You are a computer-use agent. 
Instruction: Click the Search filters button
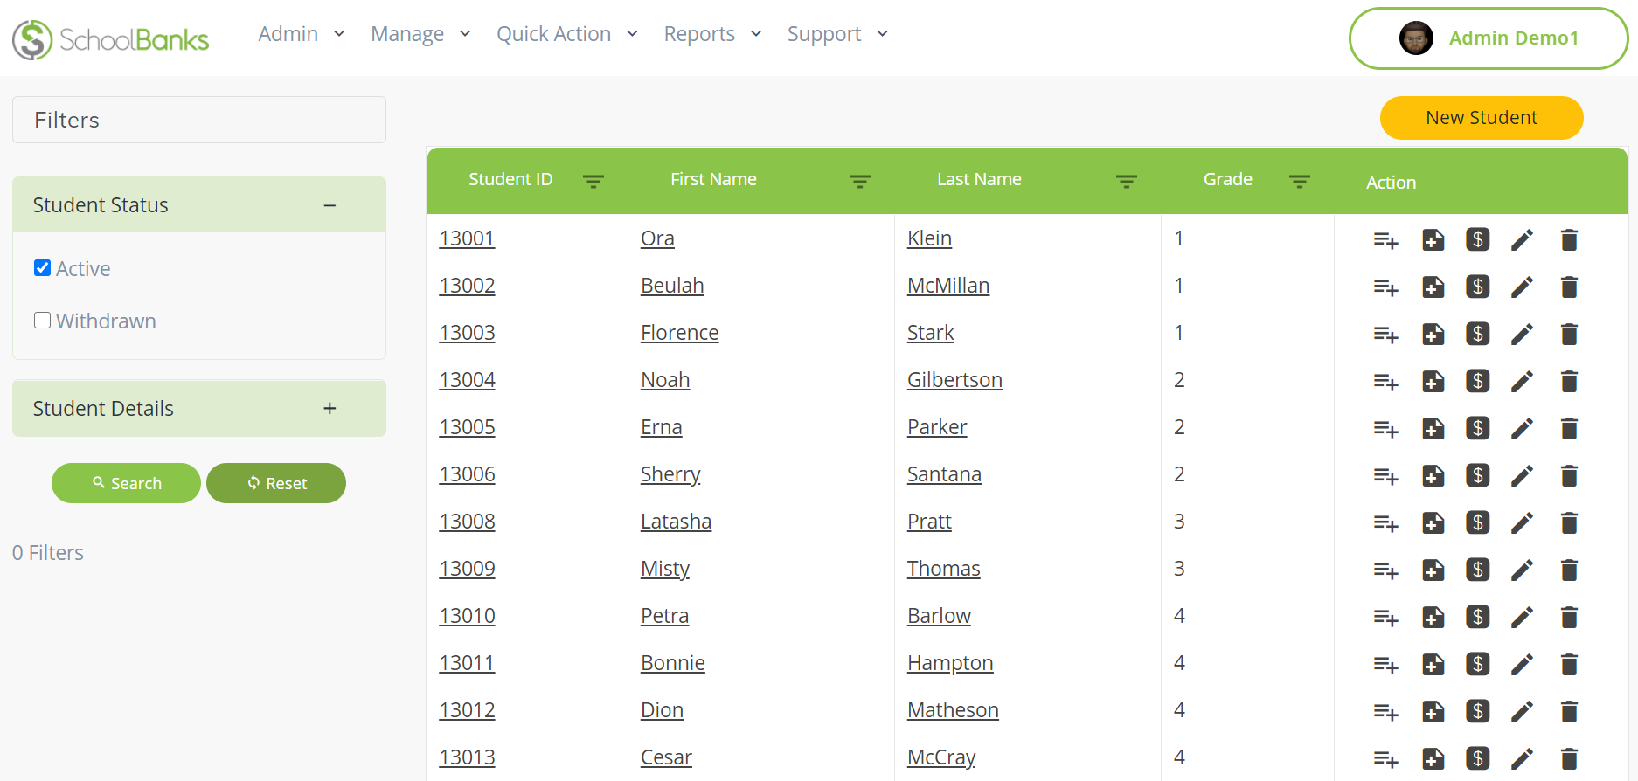click(x=126, y=483)
